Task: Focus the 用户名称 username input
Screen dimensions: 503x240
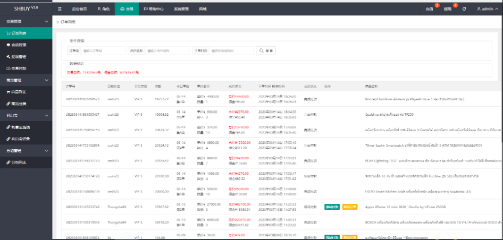Action: (x=167, y=50)
